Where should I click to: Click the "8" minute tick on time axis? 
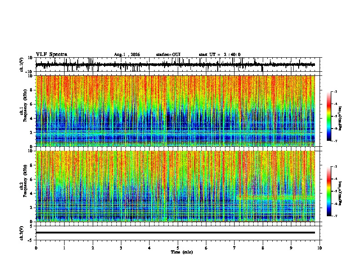coord(263,248)
